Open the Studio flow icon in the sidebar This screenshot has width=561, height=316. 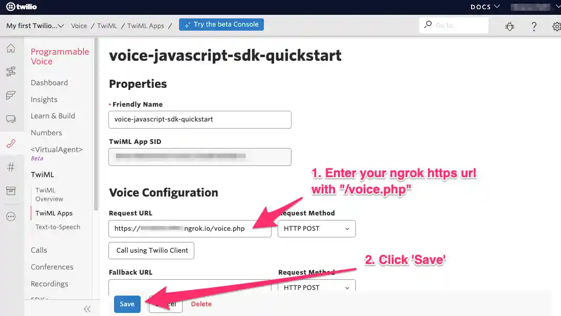[x=11, y=71]
